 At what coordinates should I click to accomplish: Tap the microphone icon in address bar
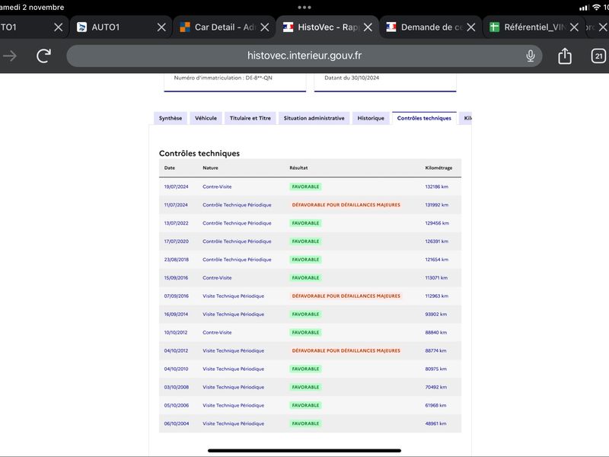pyautogui.click(x=531, y=56)
